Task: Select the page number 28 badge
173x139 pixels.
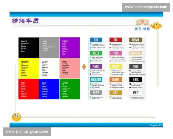Action: point(142,22)
